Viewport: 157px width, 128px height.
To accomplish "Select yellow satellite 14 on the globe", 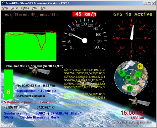I will (140, 66).
